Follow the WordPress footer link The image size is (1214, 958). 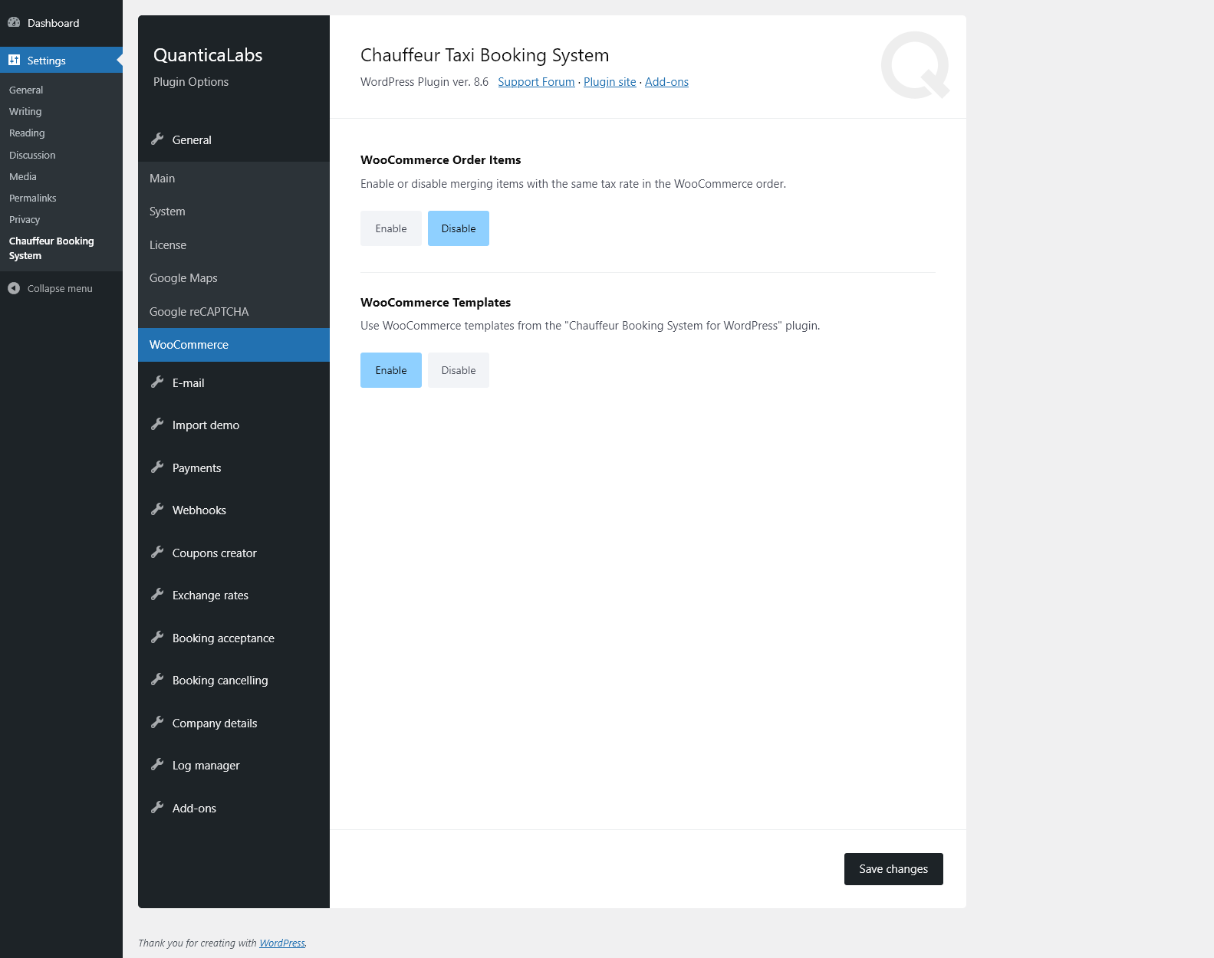pos(282,943)
